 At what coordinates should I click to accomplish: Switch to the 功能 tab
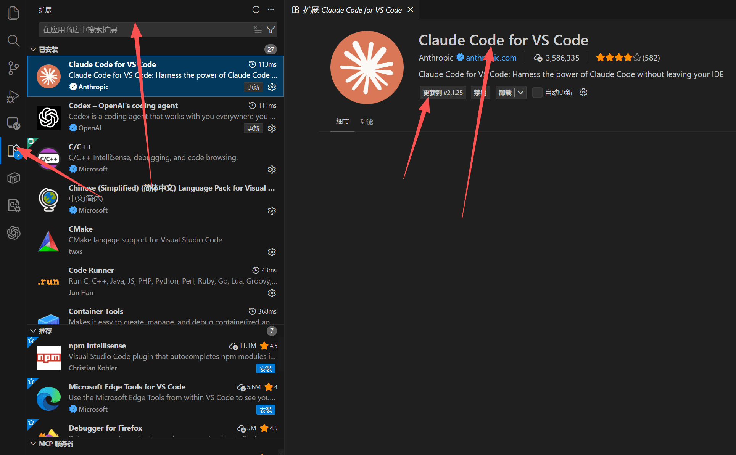click(x=366, y=122)
